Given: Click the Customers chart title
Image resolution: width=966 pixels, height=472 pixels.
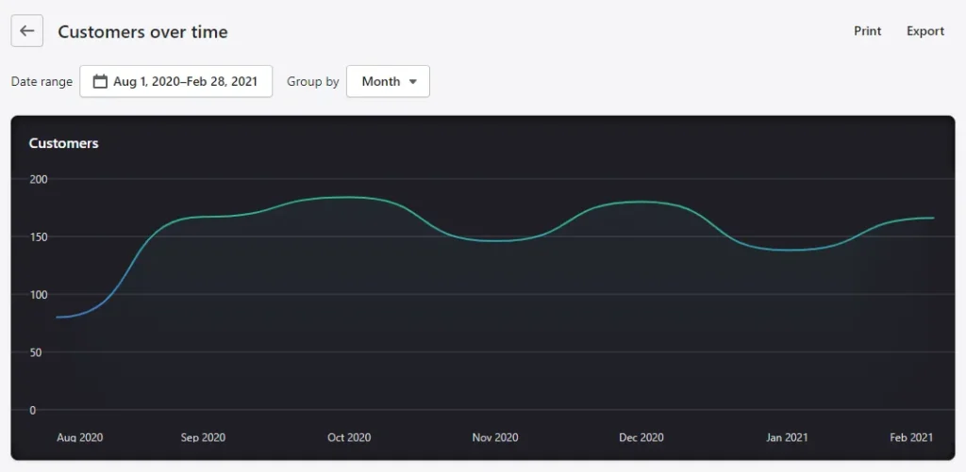Looking at the screenshot, I should pyautogui.click(x=63, y=143).
